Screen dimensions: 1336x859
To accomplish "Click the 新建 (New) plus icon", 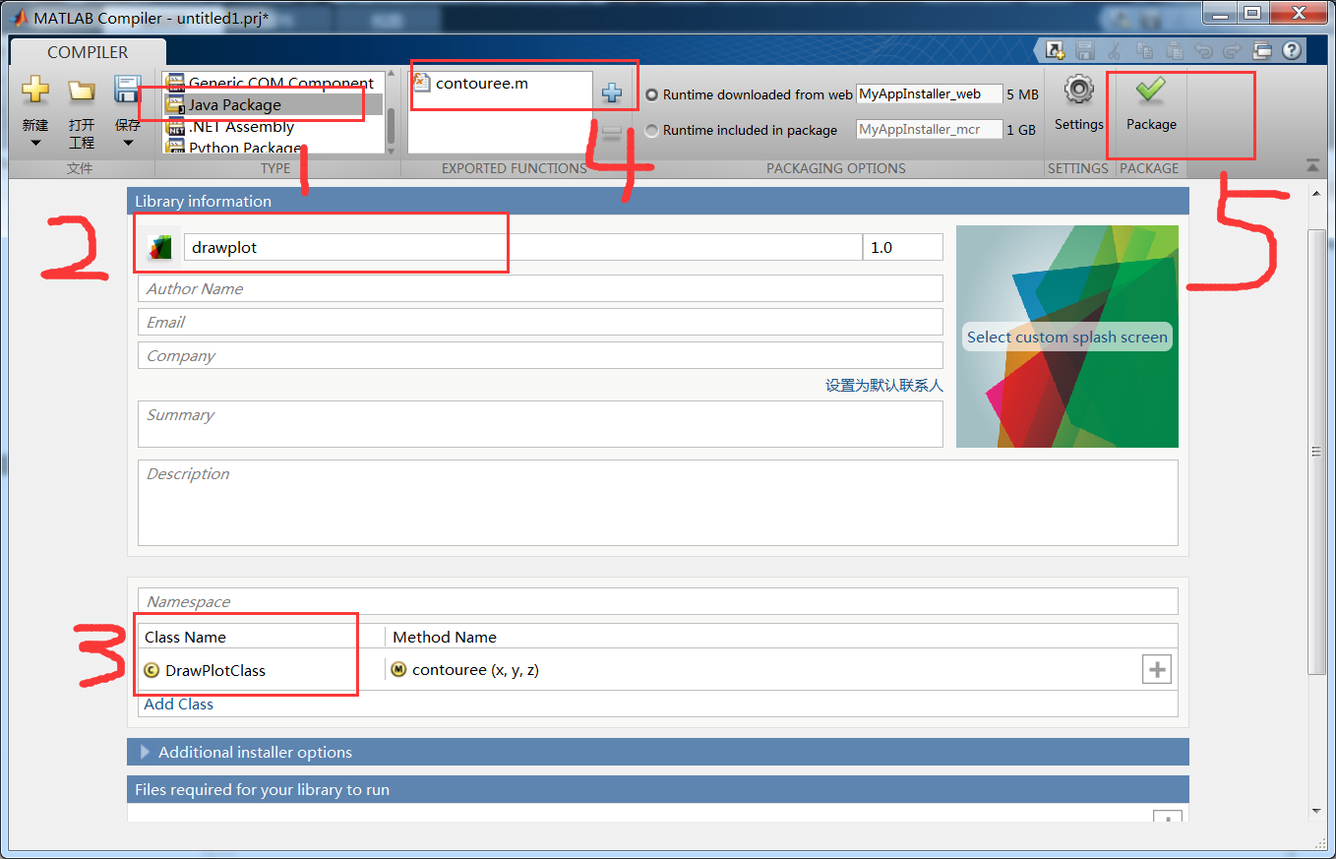I will [x=35, y=92].
